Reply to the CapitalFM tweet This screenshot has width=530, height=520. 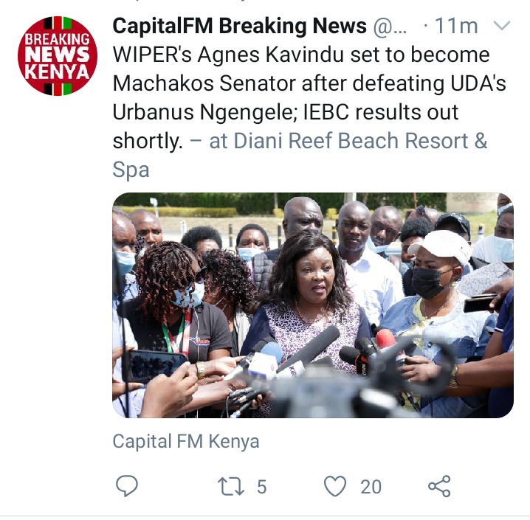pyautogui.click(x=127, y=486)
